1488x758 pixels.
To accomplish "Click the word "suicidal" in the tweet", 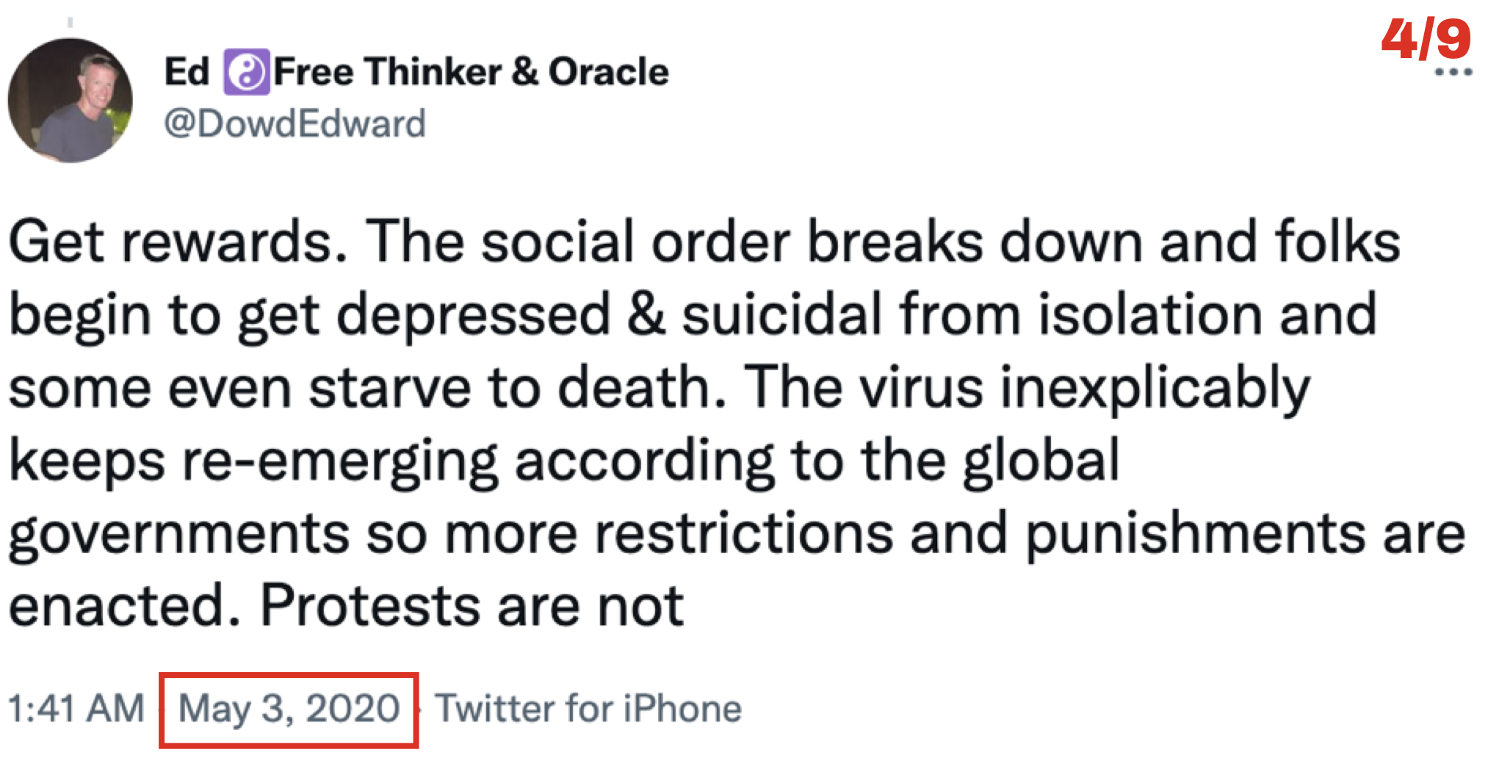I will (782, 314).
